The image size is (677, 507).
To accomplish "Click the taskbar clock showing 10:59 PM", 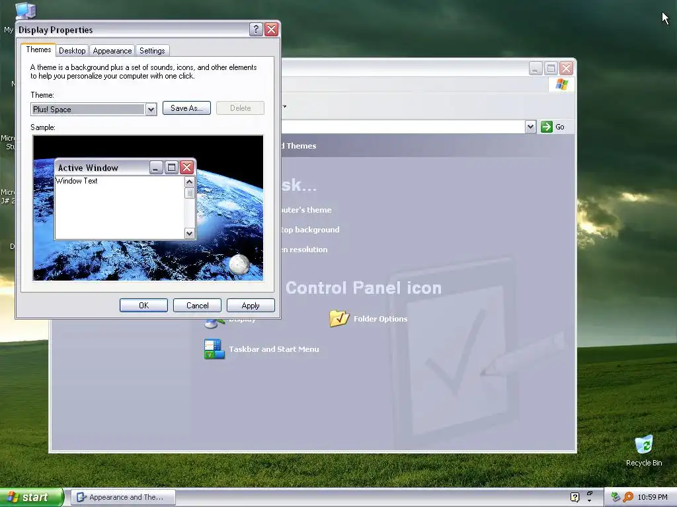I will click(653, 497).
